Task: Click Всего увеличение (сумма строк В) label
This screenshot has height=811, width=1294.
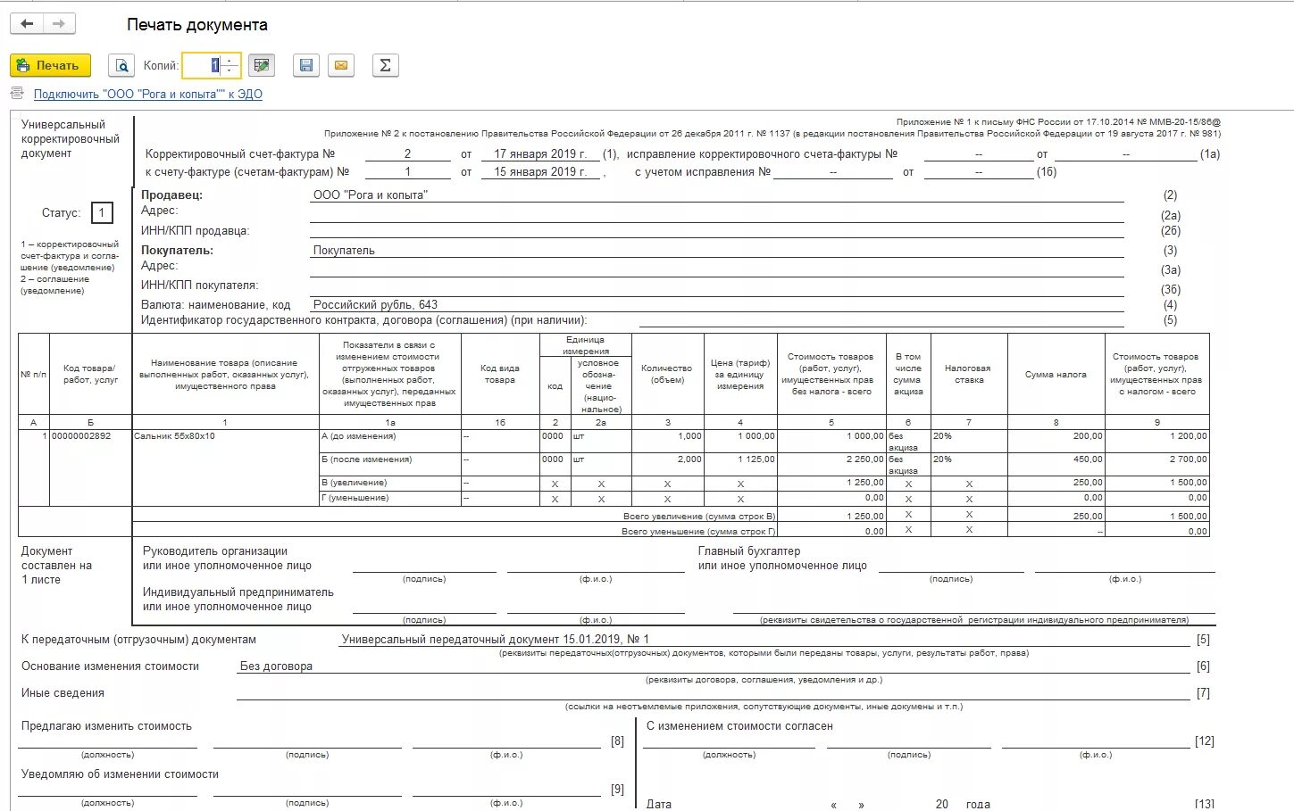Action: click(699, 517)
